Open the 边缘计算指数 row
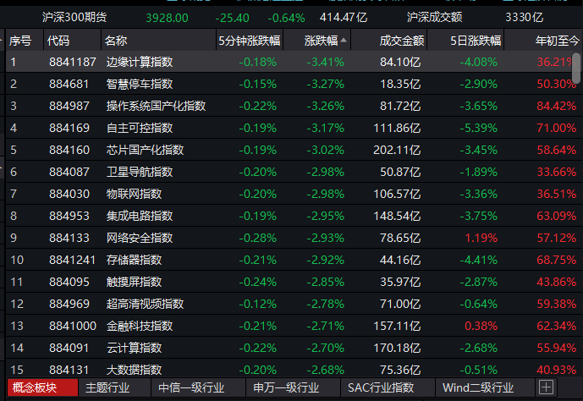The height and width of the screenshot is (401, 583). click(x=139, y=62)
